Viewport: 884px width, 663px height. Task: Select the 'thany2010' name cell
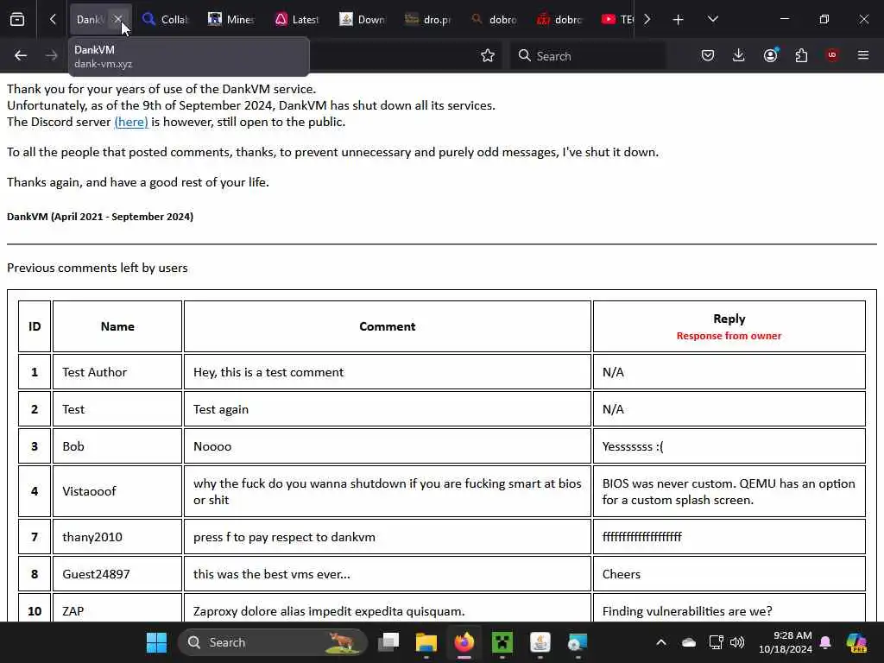[x=117, y=537]
